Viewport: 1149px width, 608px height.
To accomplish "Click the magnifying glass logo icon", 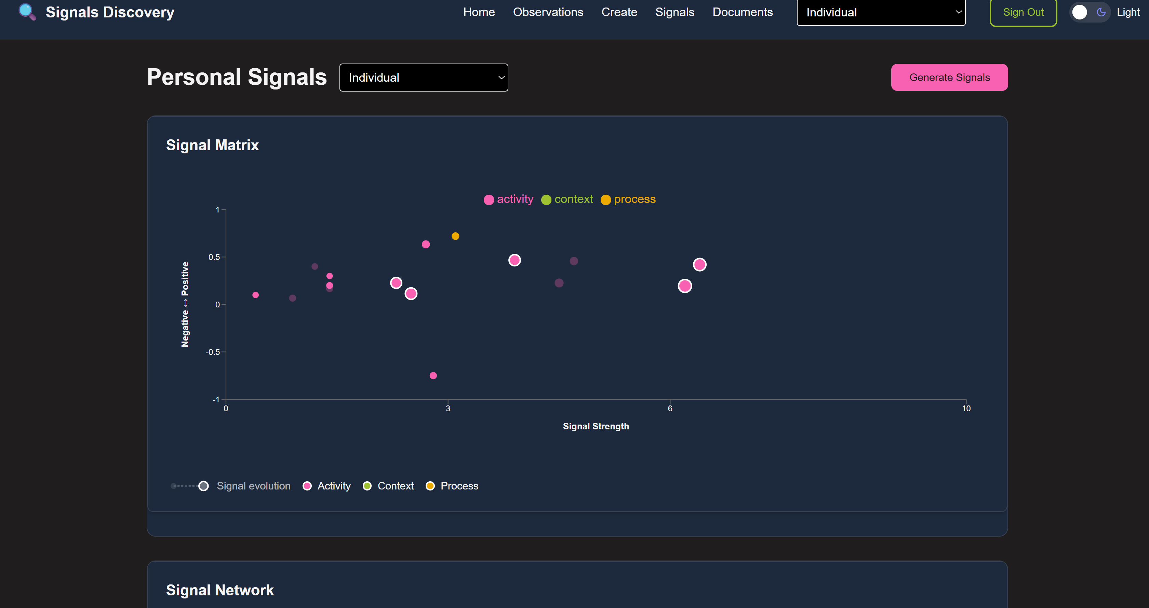I will [x=27, y=12].
